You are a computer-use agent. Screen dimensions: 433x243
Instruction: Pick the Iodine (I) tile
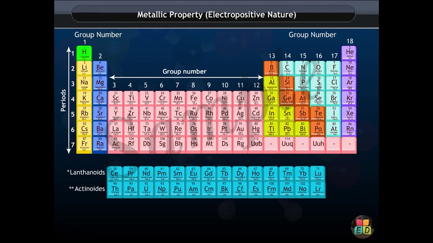pos(334,114)
